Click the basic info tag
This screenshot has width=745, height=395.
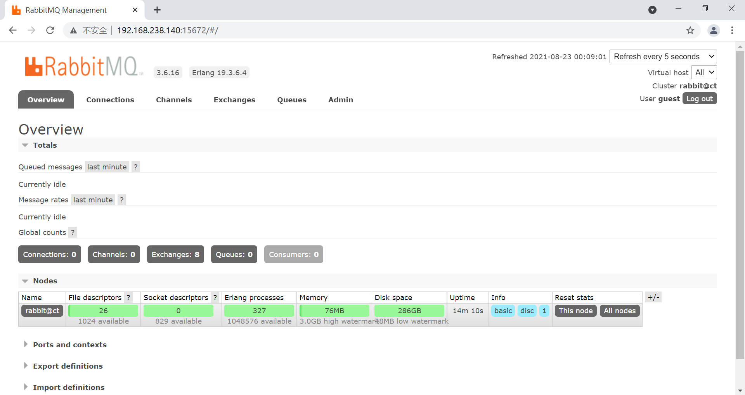point(503,311)
